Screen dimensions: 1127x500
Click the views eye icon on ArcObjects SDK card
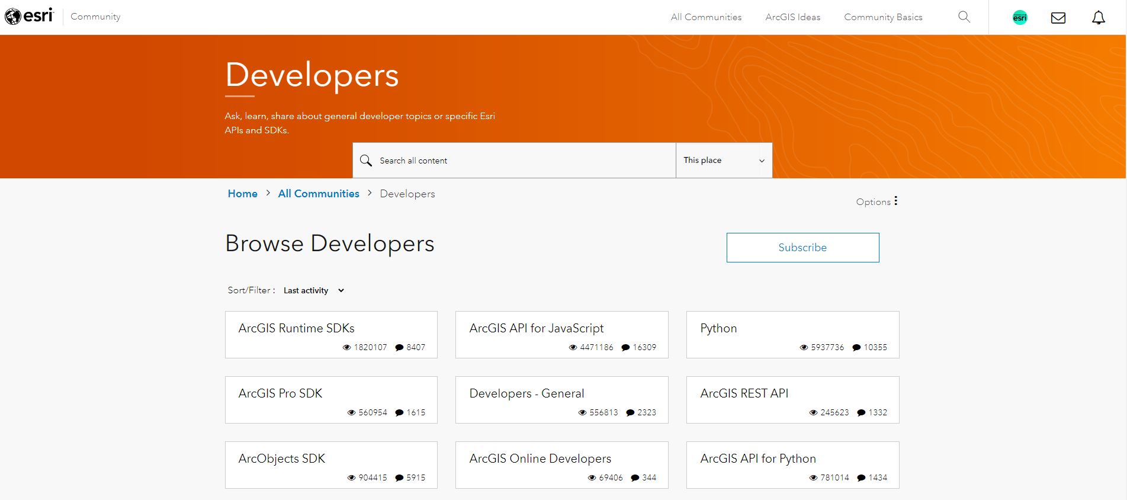pyautogui.click(x=351, y=478)
